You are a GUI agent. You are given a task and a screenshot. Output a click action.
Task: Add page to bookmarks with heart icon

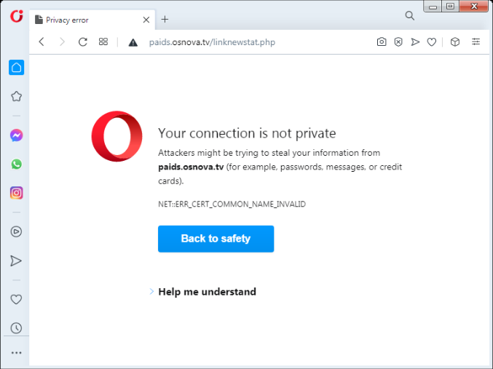(432, 41)
